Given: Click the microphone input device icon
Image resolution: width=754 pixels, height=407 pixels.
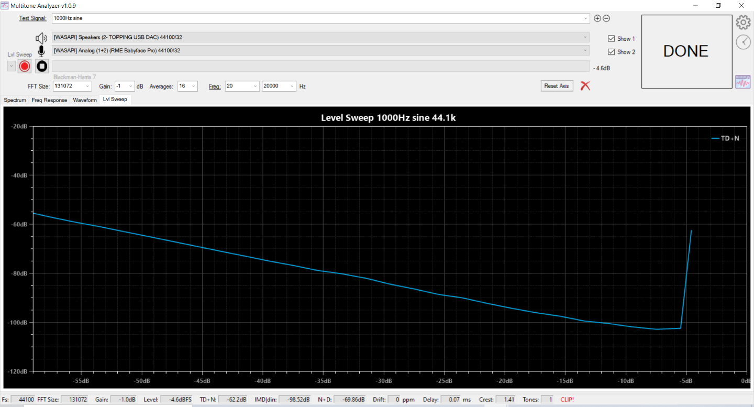Looking at the screenshot, I should pos(41,51).
